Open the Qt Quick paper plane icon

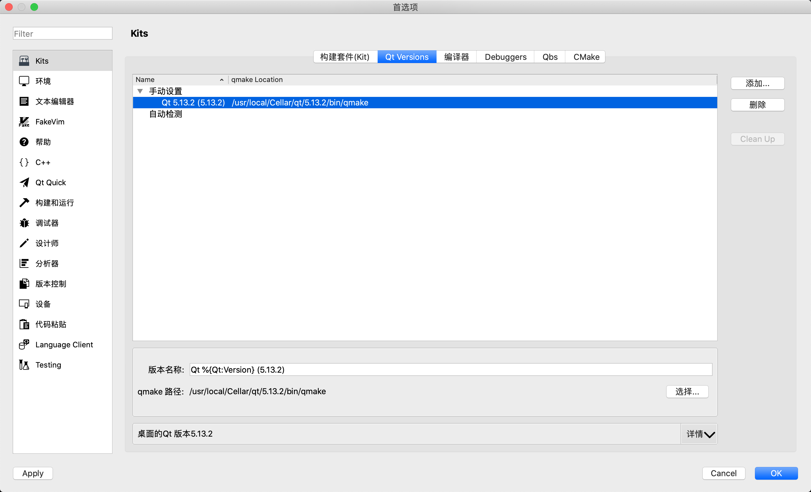pyautogui.click(x=24, y=183)
